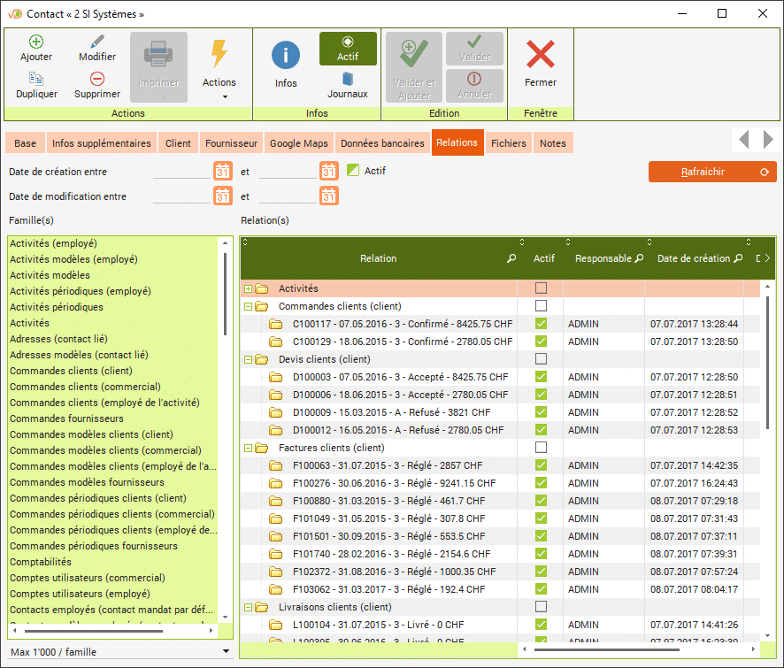Open the Infos blue circle icon
This screenshot has width=784, height=668.
286,55
